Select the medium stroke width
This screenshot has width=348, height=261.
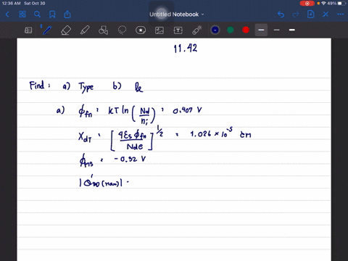tap(292, 30)
